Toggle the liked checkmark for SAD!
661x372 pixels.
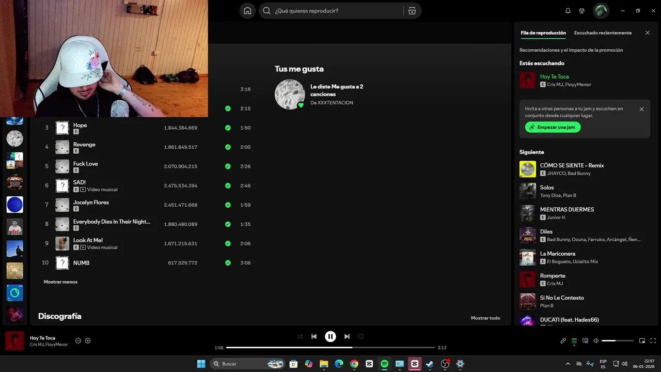click(x=228, y=185)
